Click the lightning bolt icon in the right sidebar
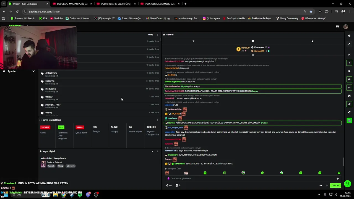 (349, 63)
